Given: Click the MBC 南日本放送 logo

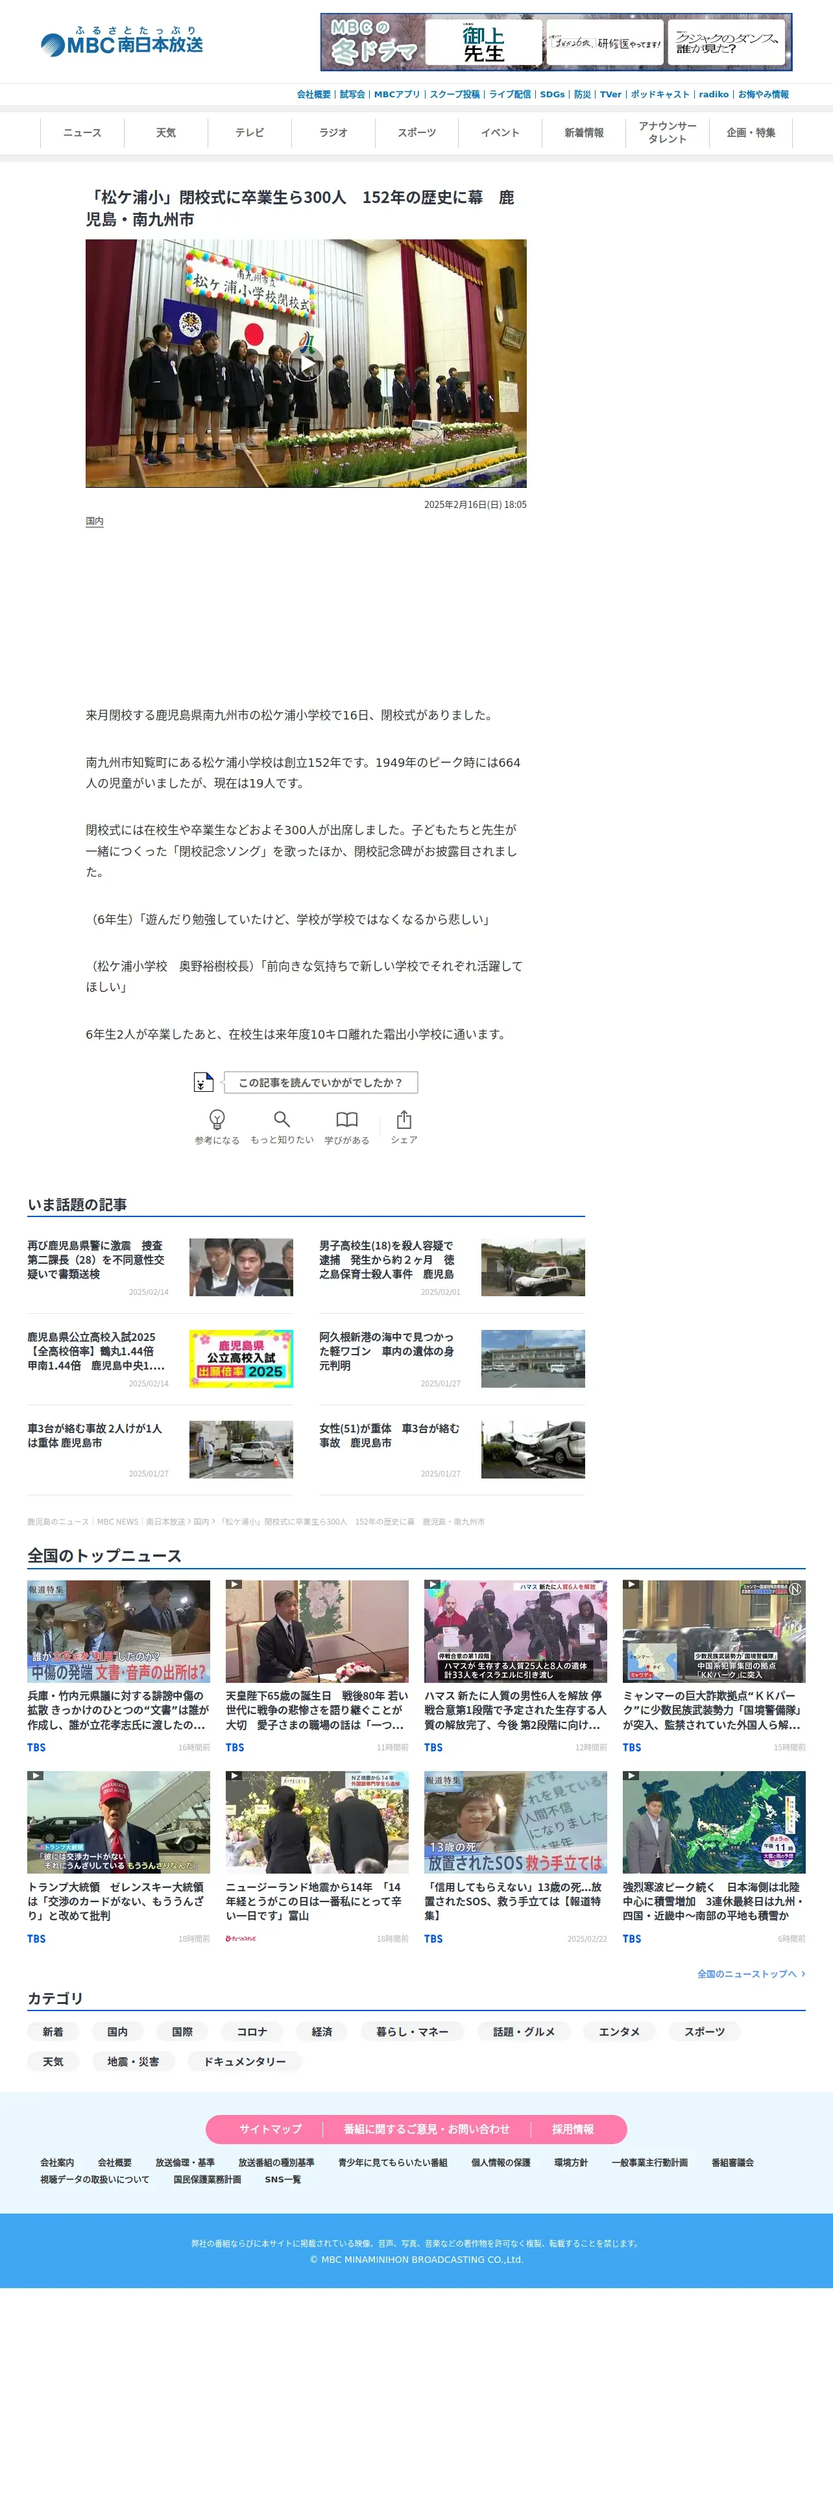Looking at the screenshot, I should click(x=121, y=42).
